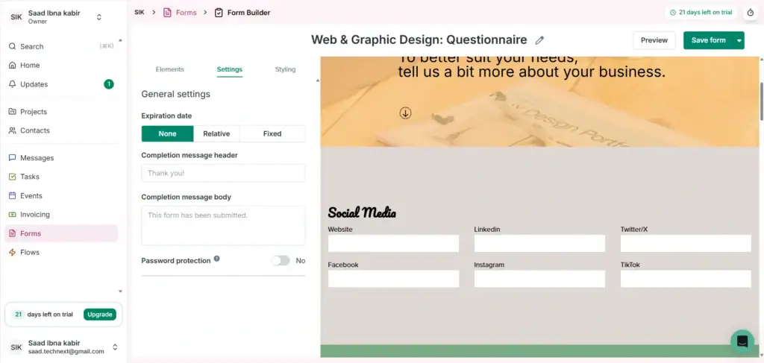
Task: Click the Search magnifier icon in sidebar
Action: coord(12,47)
